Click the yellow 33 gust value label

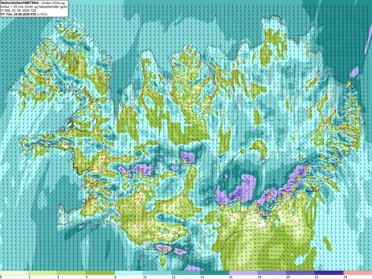click(287, 194)
